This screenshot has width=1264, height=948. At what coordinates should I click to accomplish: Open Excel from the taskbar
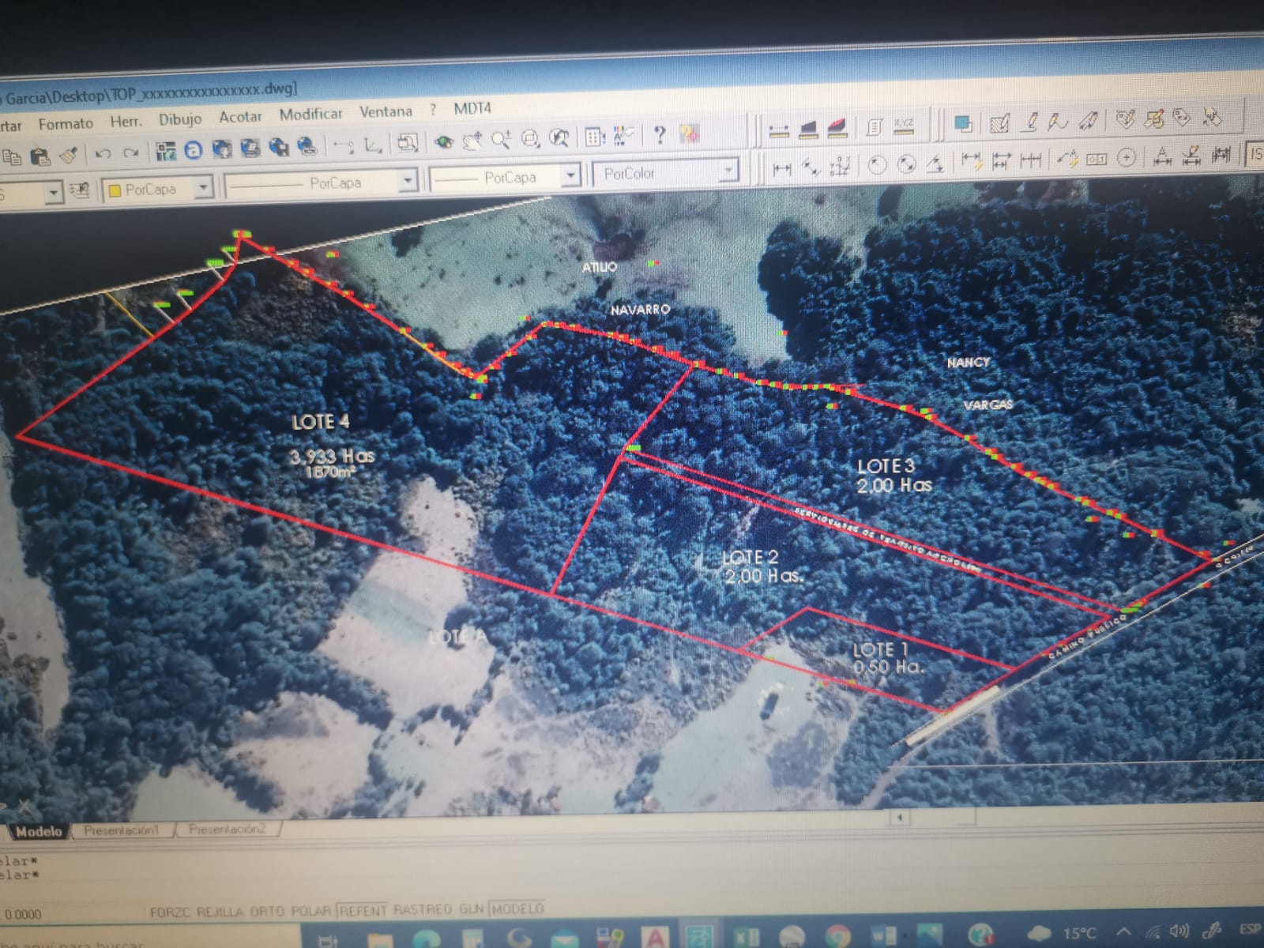[x=745, y=937]
